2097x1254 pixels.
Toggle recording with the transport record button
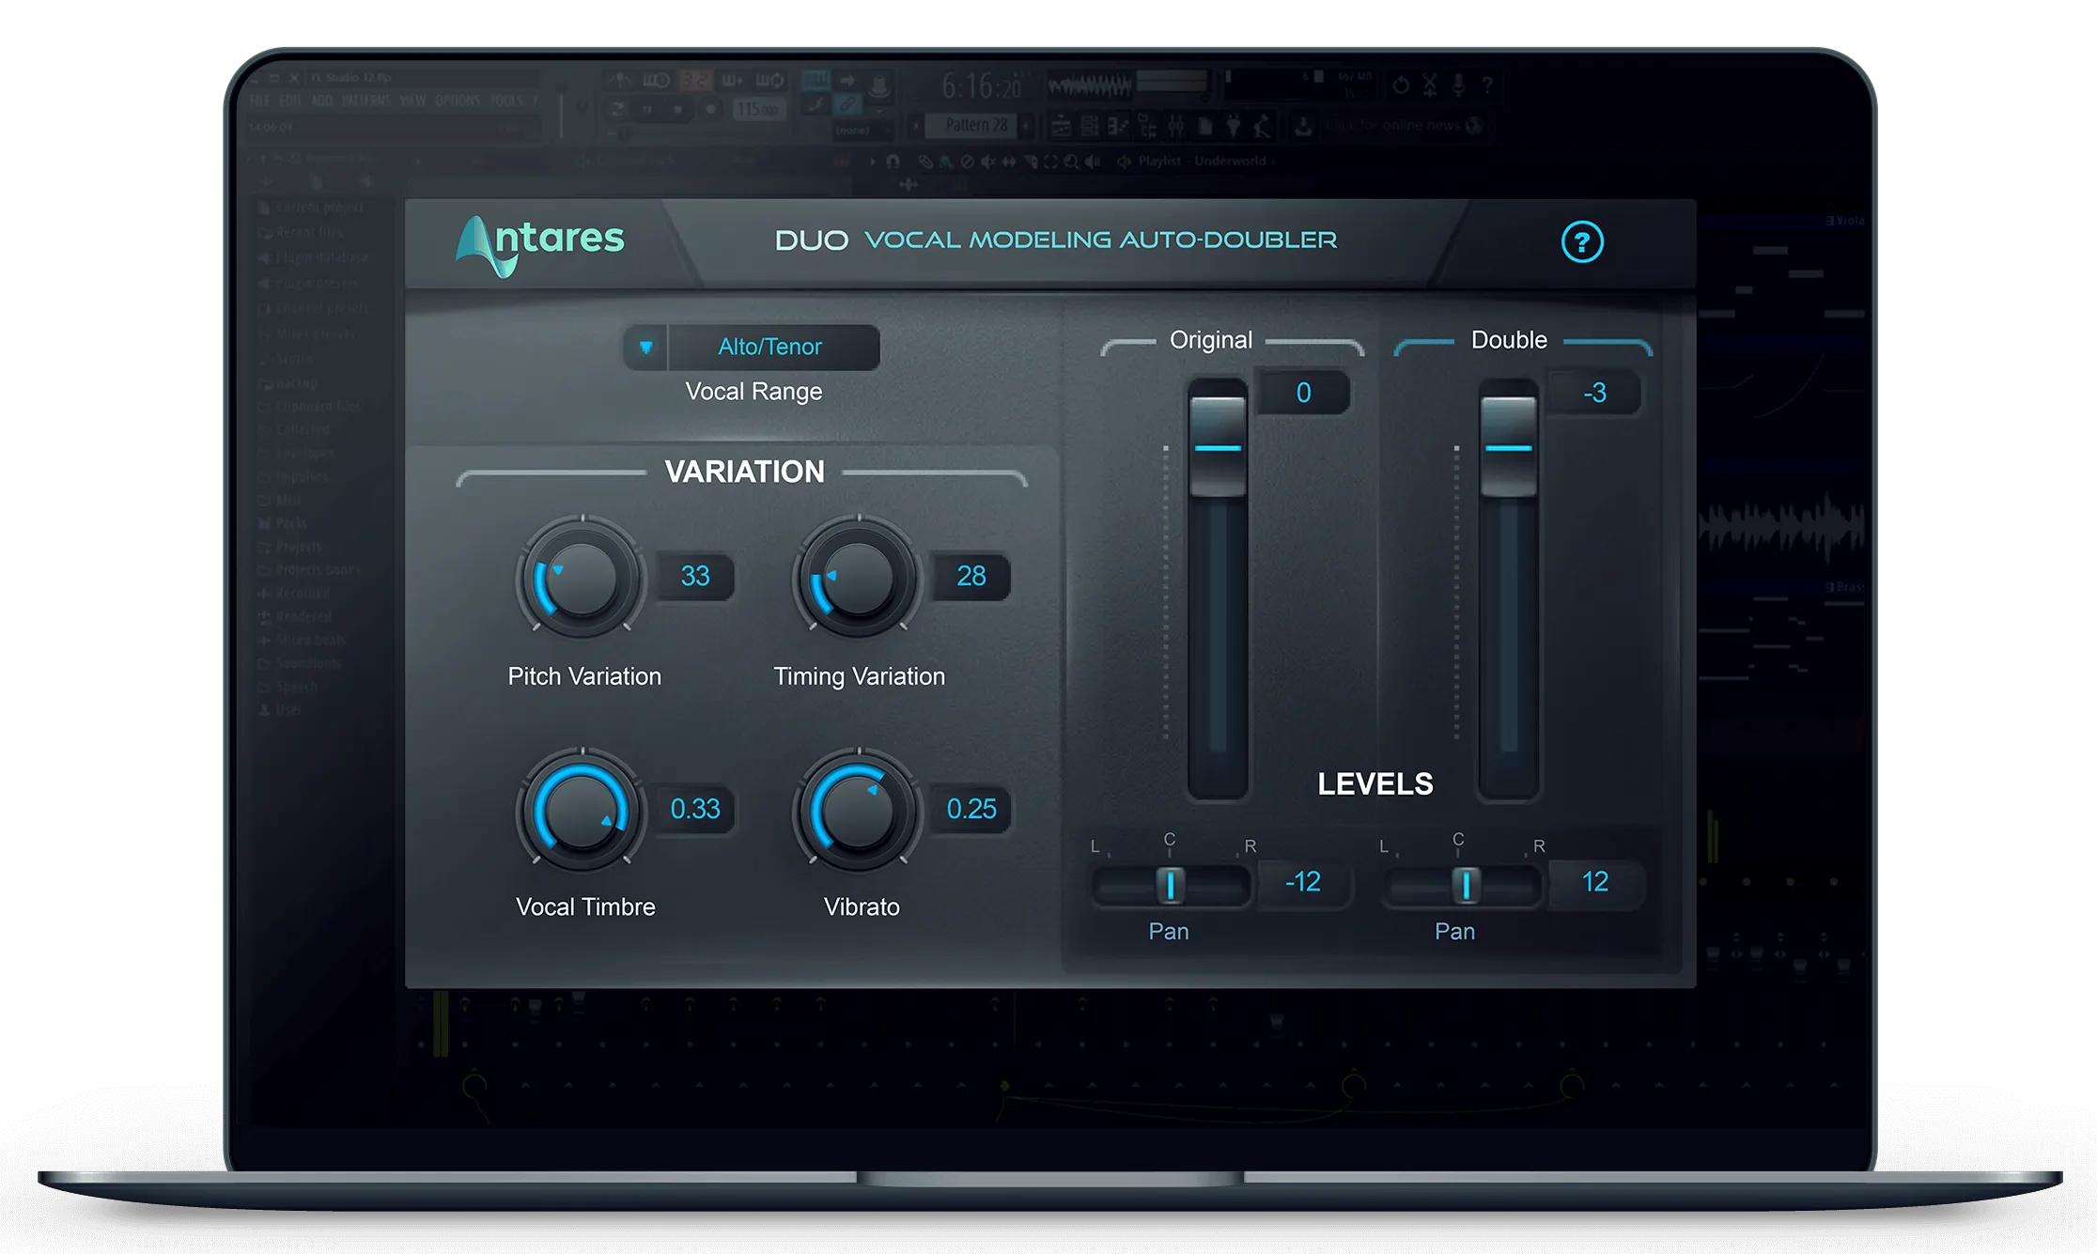click(710, 109)
